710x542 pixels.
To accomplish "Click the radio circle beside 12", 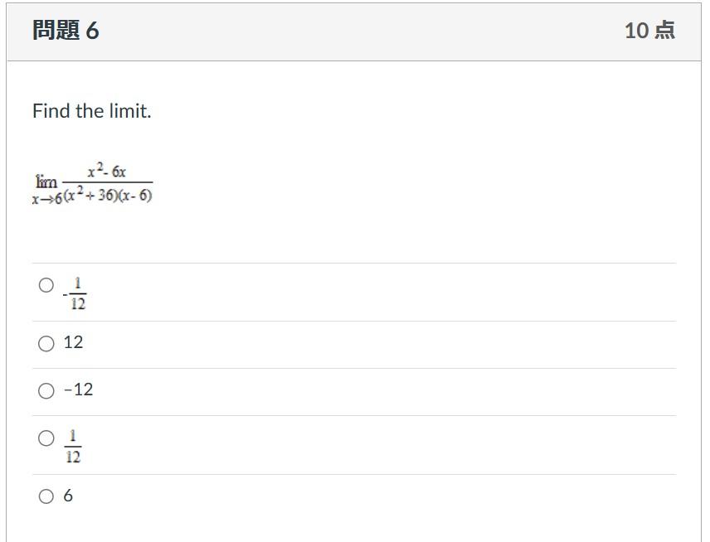I will (x=46, y=342).
